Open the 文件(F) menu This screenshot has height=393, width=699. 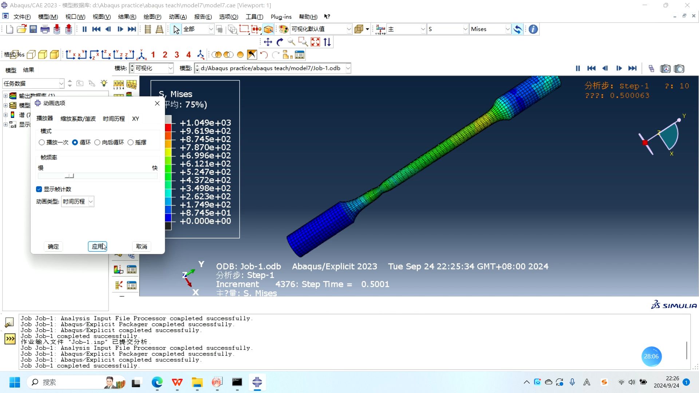tap(22, 17)
